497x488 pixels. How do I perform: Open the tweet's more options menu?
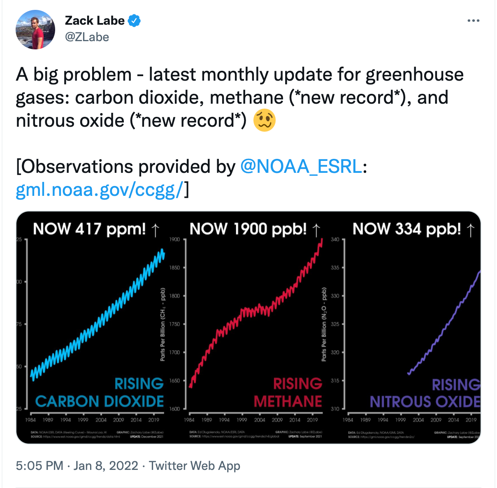pyautogui.click(x=474, y=21)
